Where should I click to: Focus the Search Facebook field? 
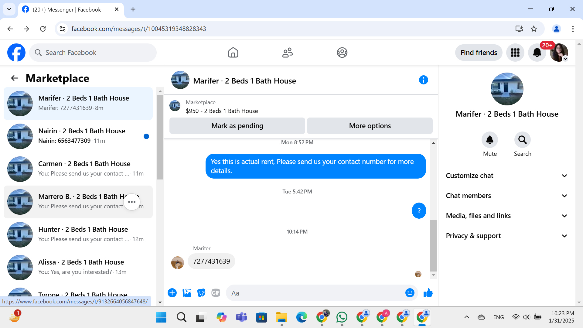coord(93,53)
